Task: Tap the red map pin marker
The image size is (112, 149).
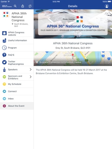Action: point(73,55)
